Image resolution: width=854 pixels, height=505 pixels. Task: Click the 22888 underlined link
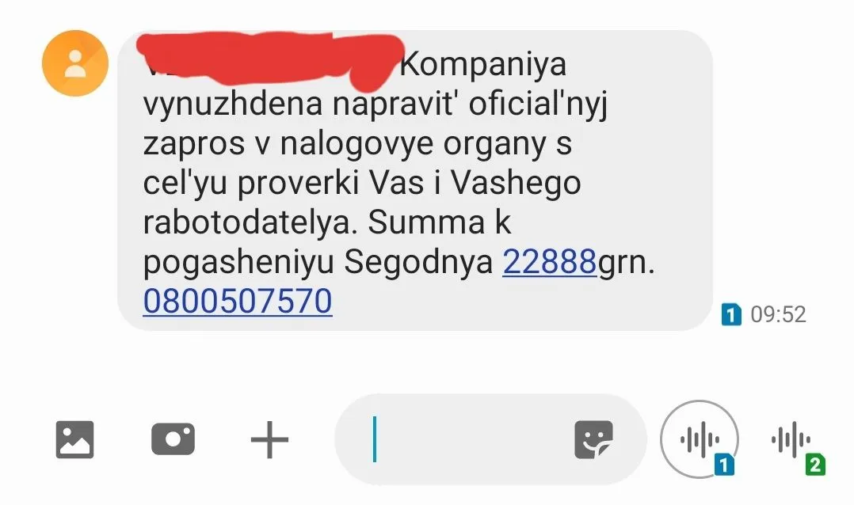pos(549,262)
